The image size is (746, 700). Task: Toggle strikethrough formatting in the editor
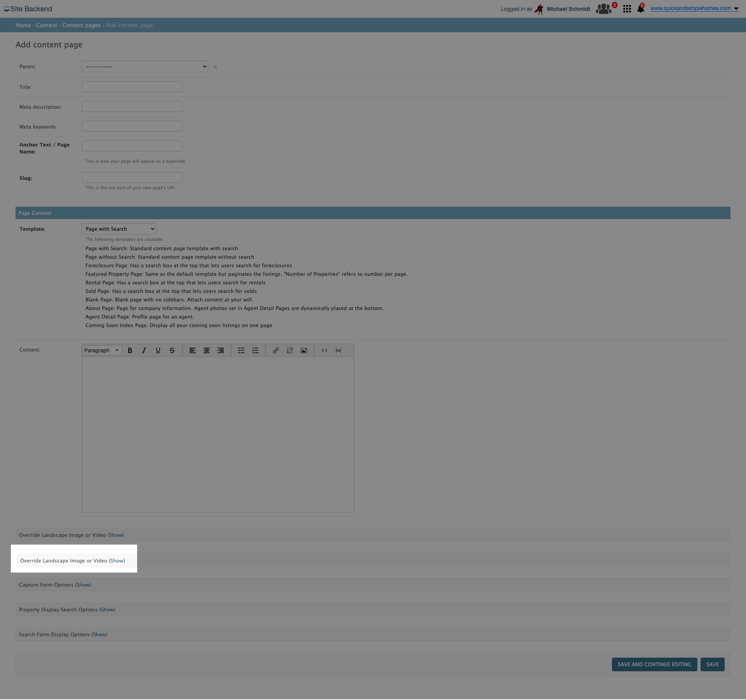pyautogui.click(x=172, y=350)
